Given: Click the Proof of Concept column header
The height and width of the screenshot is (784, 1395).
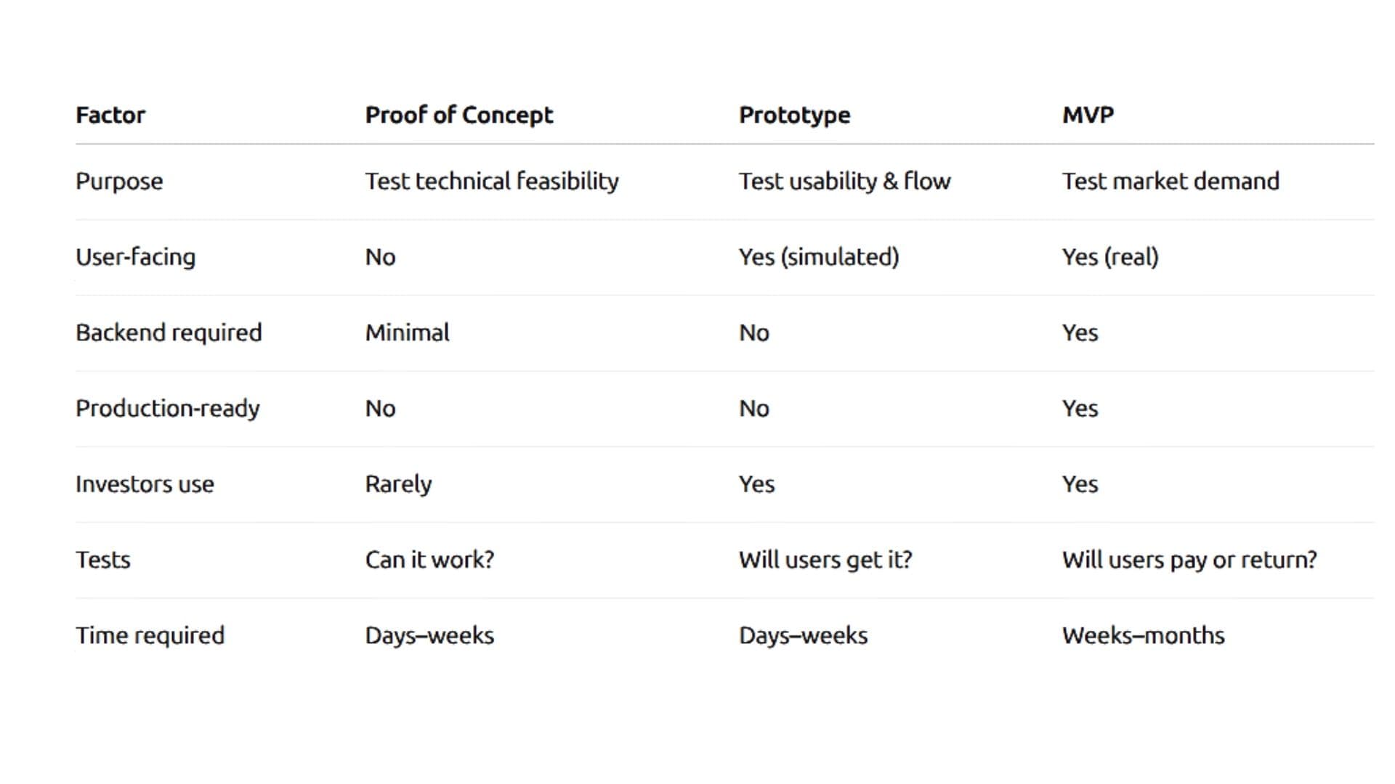Looking at the screenshot, I should coord(458,115).
